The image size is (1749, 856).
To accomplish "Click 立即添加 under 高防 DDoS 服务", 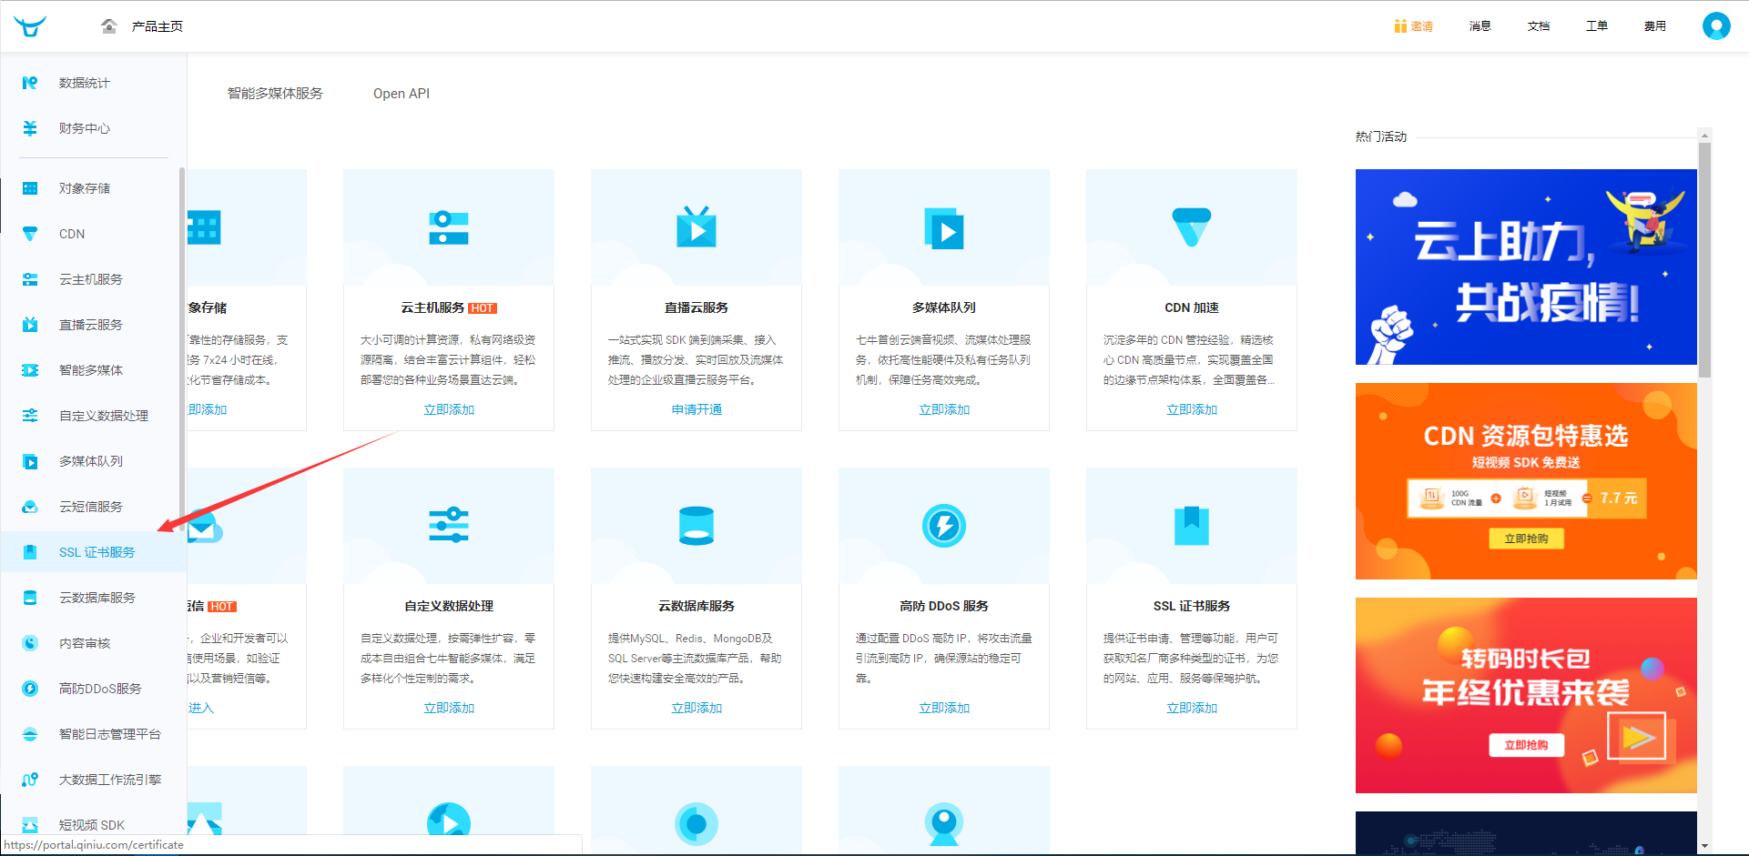I will point(944,708).
